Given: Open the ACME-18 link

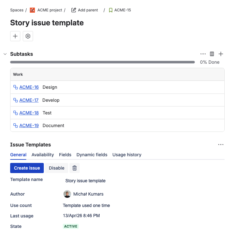Looking at the screenshot, I should (x=29, y=113).
